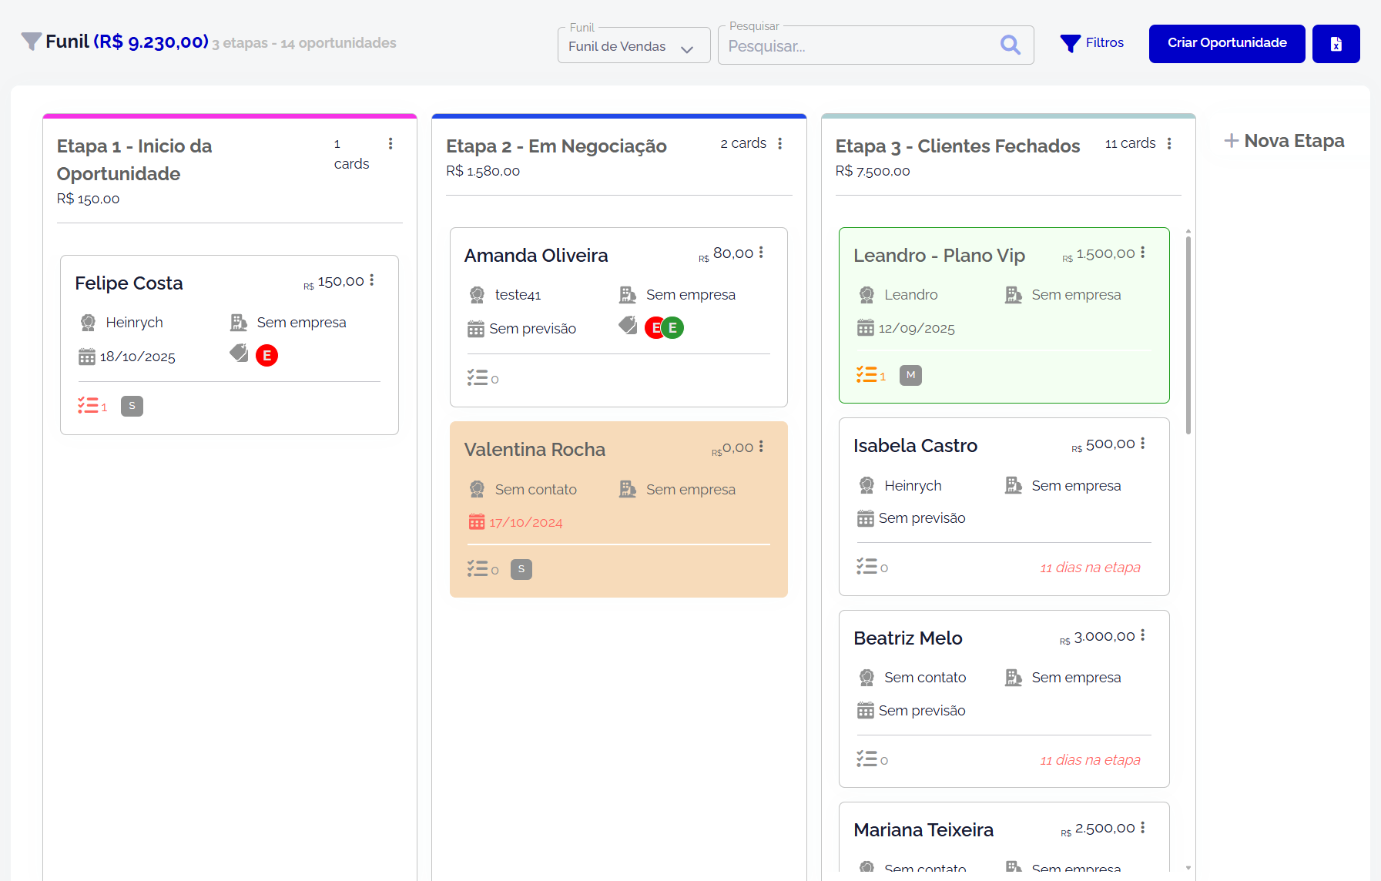Screen dimensions: 1381x881
Task: Click 'Sem contato' on Valentina Rocha card
Action: [x=535, y=490]
